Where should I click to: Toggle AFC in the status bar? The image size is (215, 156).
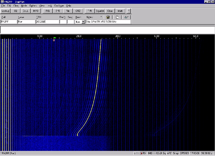(169, 153)
